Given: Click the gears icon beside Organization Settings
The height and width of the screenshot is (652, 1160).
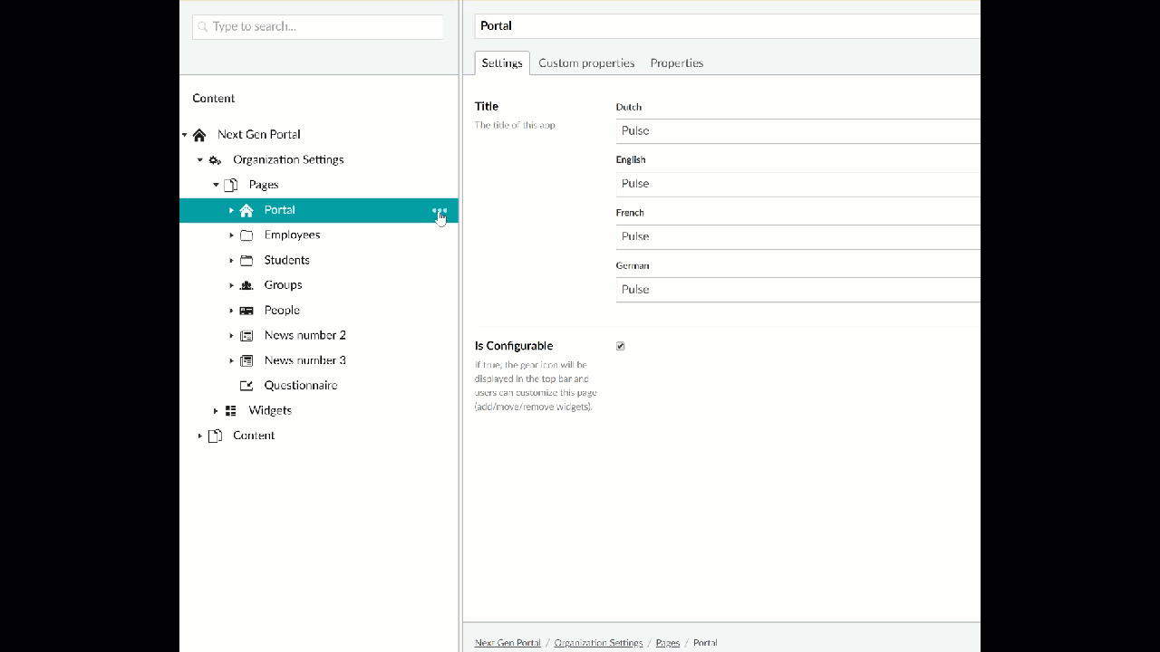Looking at the screenshot, I should click(x=215, y=160).
